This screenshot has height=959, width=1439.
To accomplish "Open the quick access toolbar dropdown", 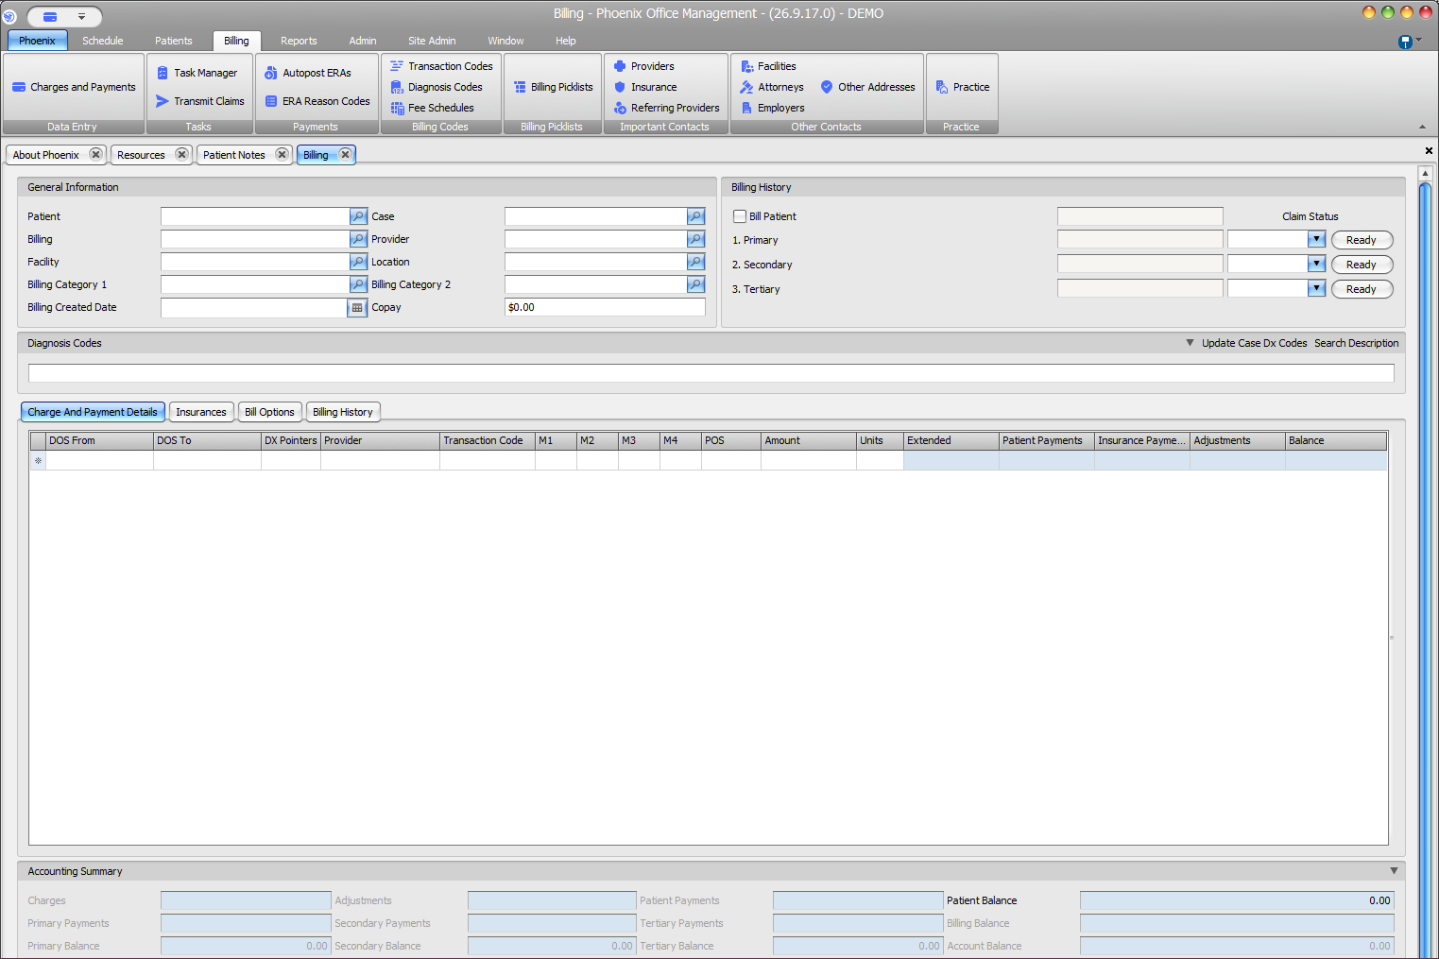I will point(82,16).
